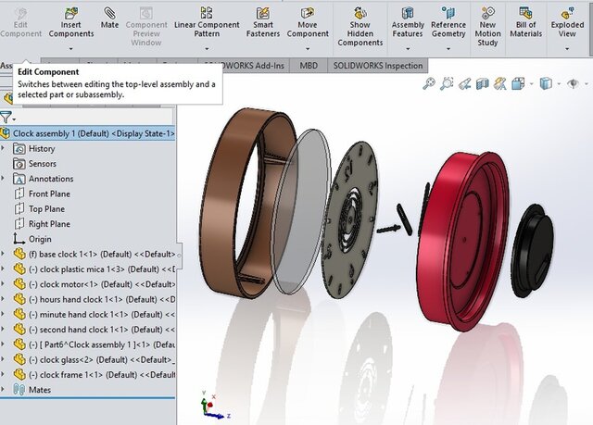The height and width of the screenshot is (425, 593).
Task: Open Assembly Features dropdown arrow
Action: [x=408, y=49]
